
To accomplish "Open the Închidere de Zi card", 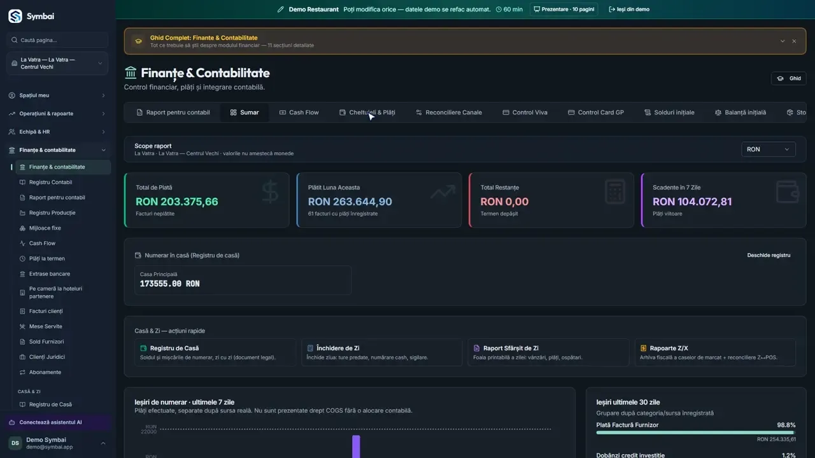I will pyautogui.click(x=382, y=352).
